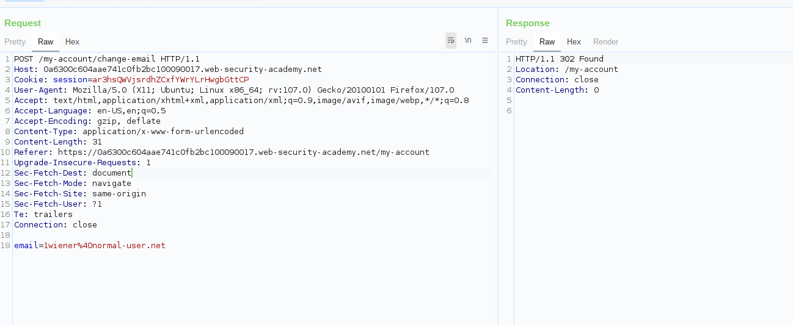Click the POST /my-account/change-email request line
793x325 pixels.
pos(107,59)
